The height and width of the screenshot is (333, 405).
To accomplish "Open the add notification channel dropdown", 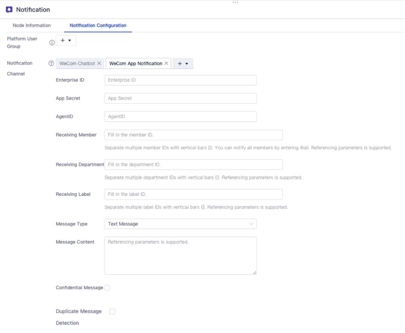I will click(x=183, y=64).
